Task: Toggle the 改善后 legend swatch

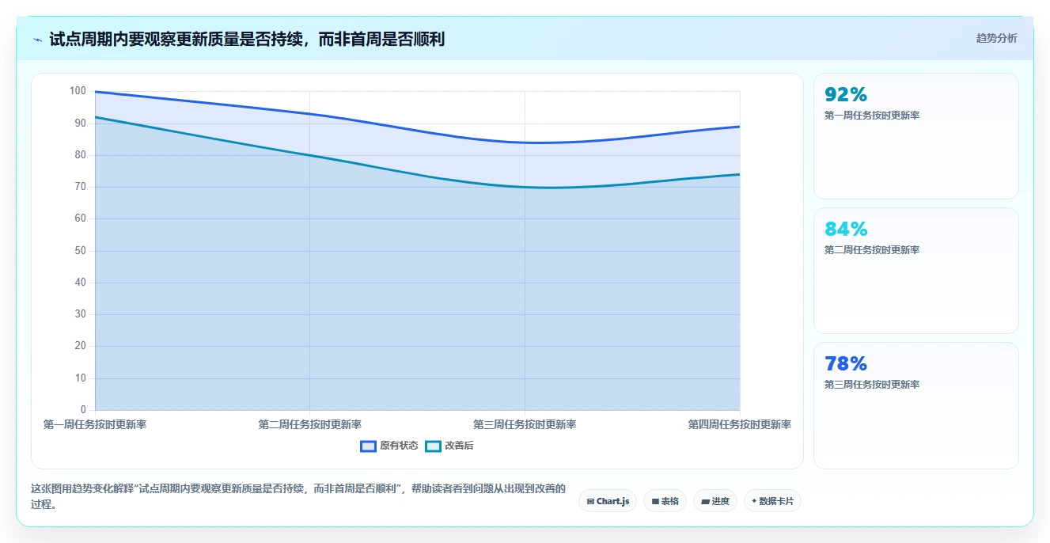Action: pos(433,446)
